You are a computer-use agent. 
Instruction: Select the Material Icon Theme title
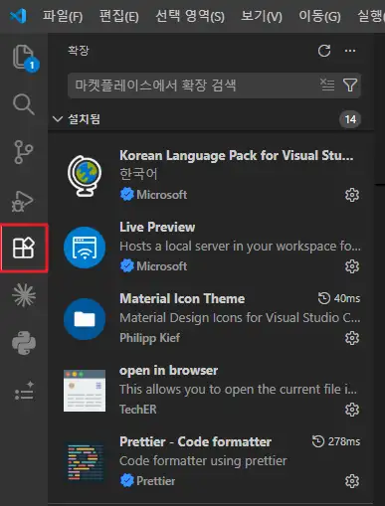pyautogui.click(x=182, y=298)
